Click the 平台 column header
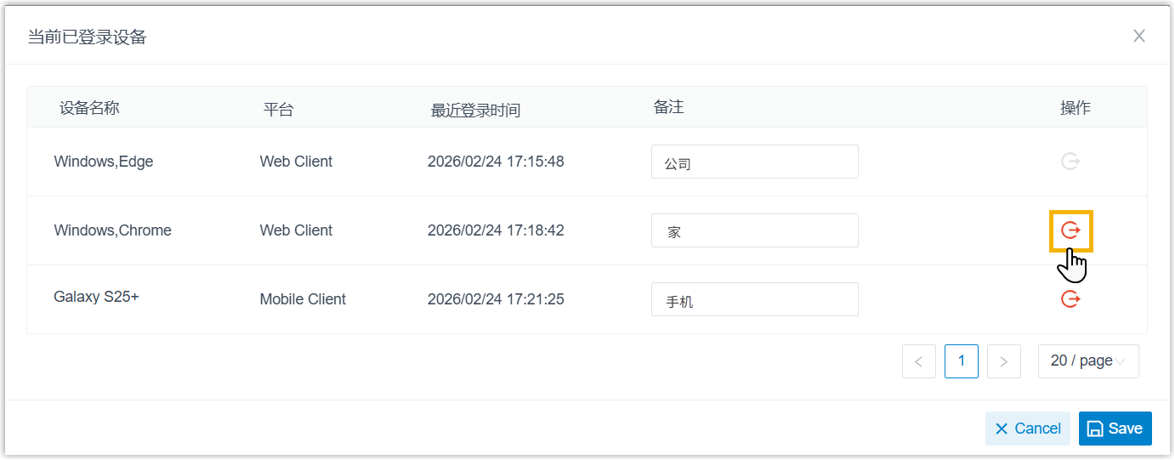The height and width of the screenshot is (460, 1175). (278, 110)
